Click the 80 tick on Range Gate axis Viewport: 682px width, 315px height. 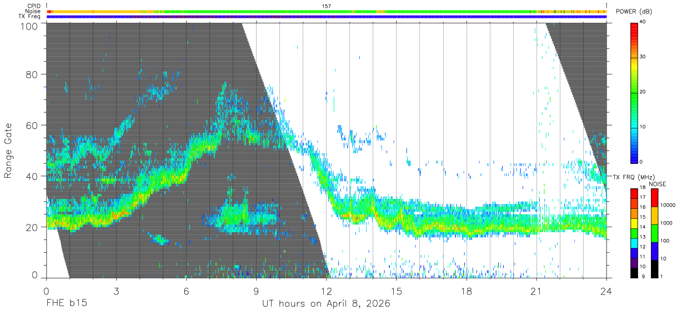(x=32, y=74)
